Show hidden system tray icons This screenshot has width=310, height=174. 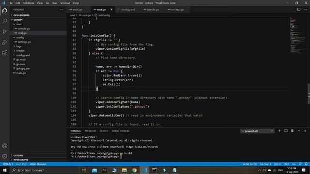(260, 170)
